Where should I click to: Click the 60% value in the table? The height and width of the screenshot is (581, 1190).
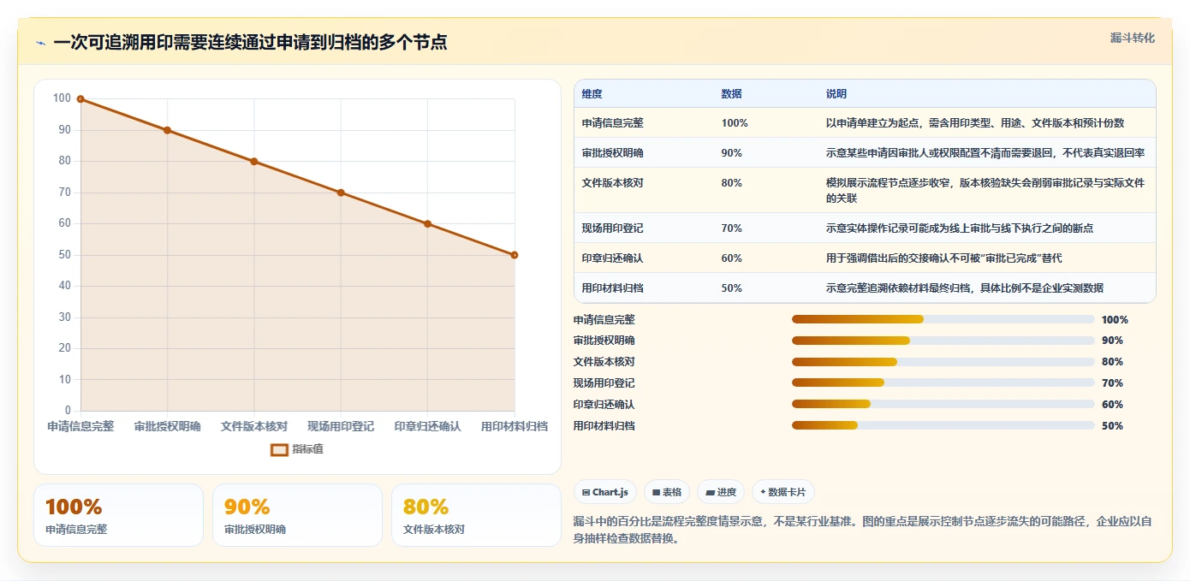pos(732,258)
